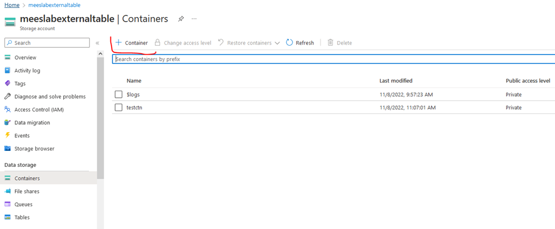Screen dimensions: 555x229
Task: Click the plus icon to add a container
Action: [118, 43]
